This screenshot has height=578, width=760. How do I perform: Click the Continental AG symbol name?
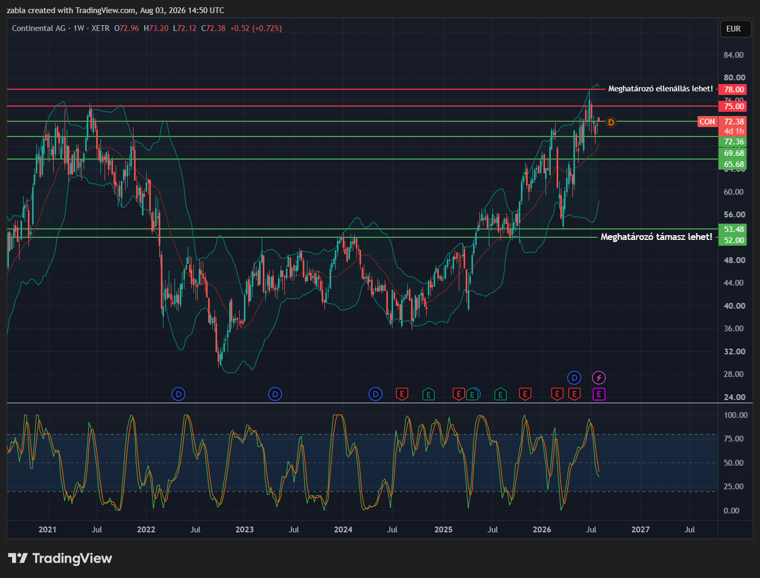[x=39, y=28]
